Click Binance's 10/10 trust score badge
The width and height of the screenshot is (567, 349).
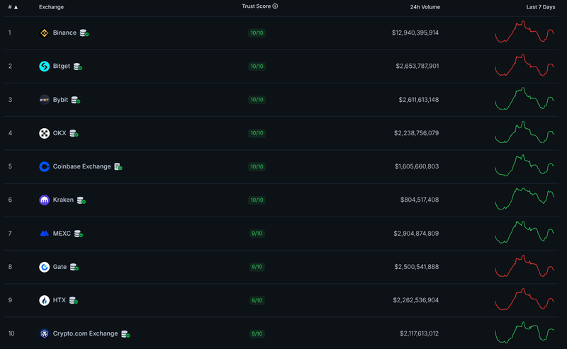point(257,33)
